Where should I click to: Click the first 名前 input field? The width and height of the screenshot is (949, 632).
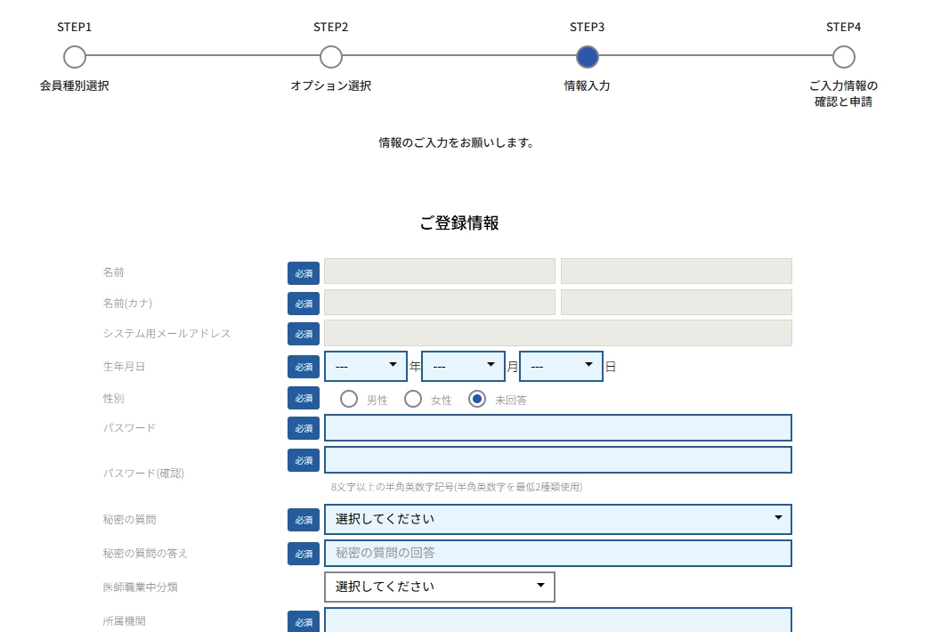[439, 271]
